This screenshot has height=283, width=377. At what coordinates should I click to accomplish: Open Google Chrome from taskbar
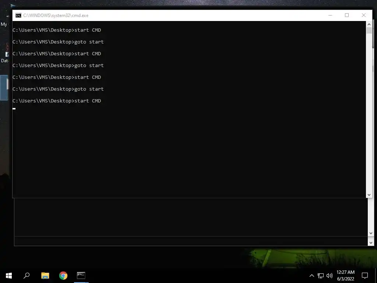63,276
